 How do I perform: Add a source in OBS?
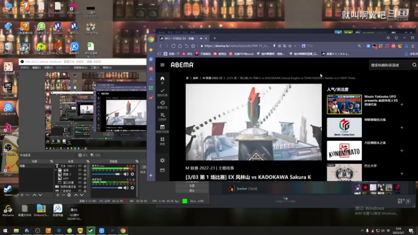tap(57, 195)
